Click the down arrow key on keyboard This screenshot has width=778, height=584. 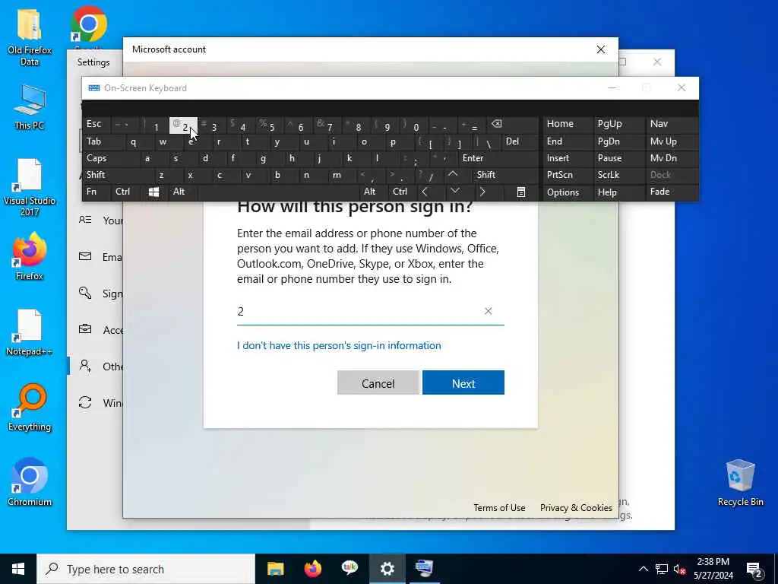455,192
